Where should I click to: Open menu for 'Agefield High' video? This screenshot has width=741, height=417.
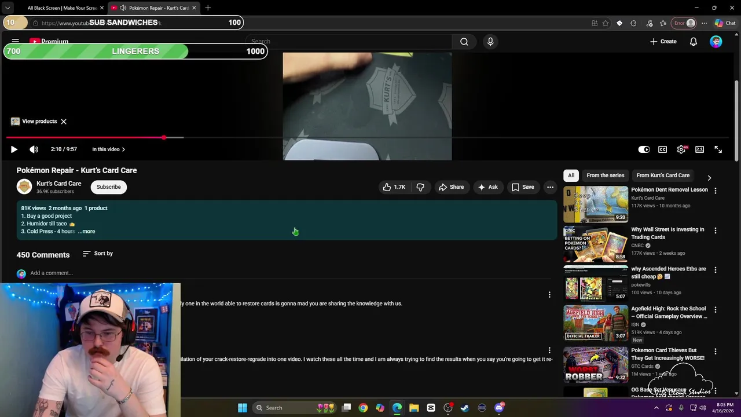point(716,310)
